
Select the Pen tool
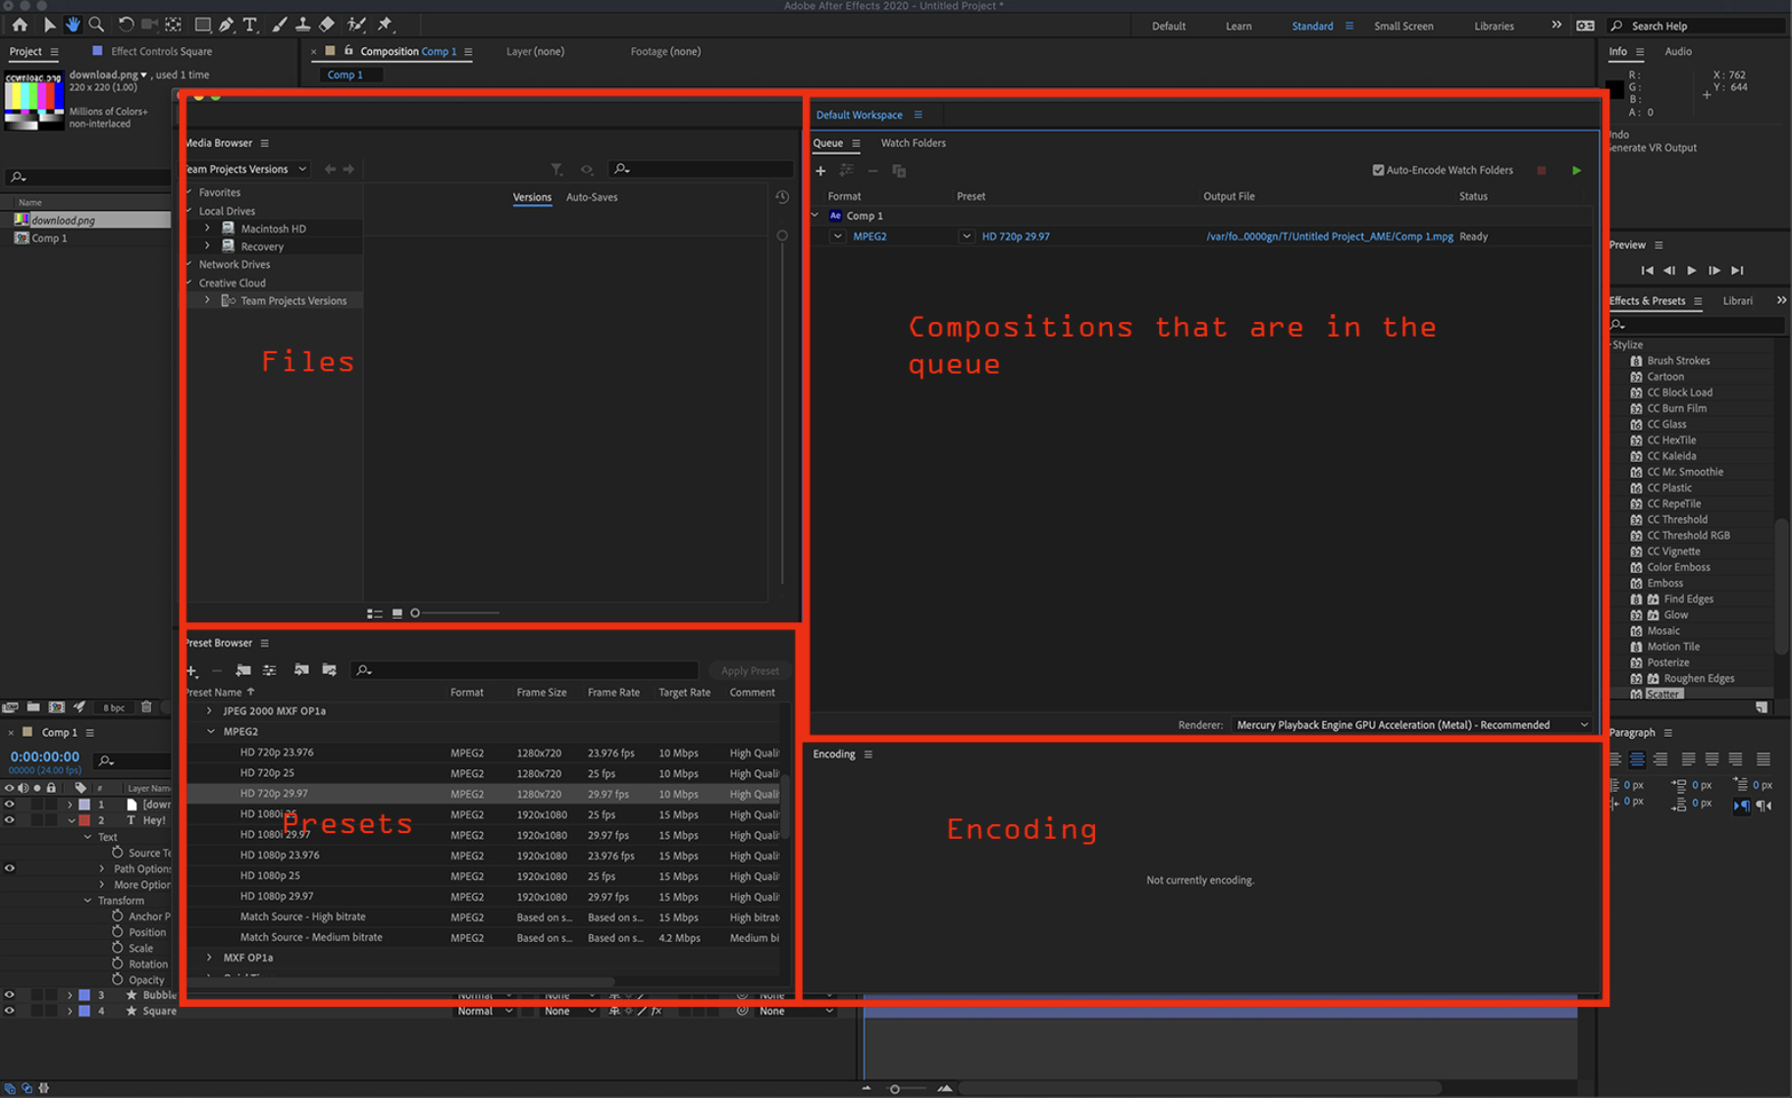[227, 25]
